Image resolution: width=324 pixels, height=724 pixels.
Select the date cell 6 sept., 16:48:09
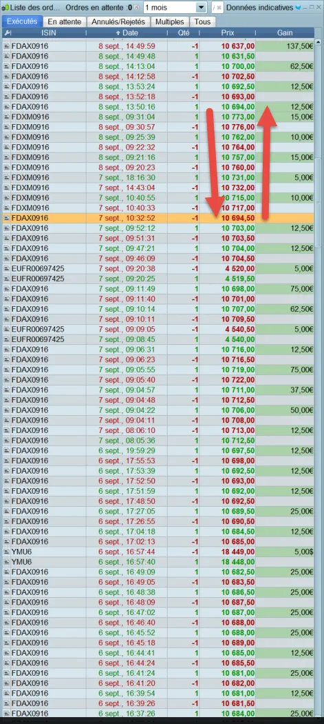[127, 603]
